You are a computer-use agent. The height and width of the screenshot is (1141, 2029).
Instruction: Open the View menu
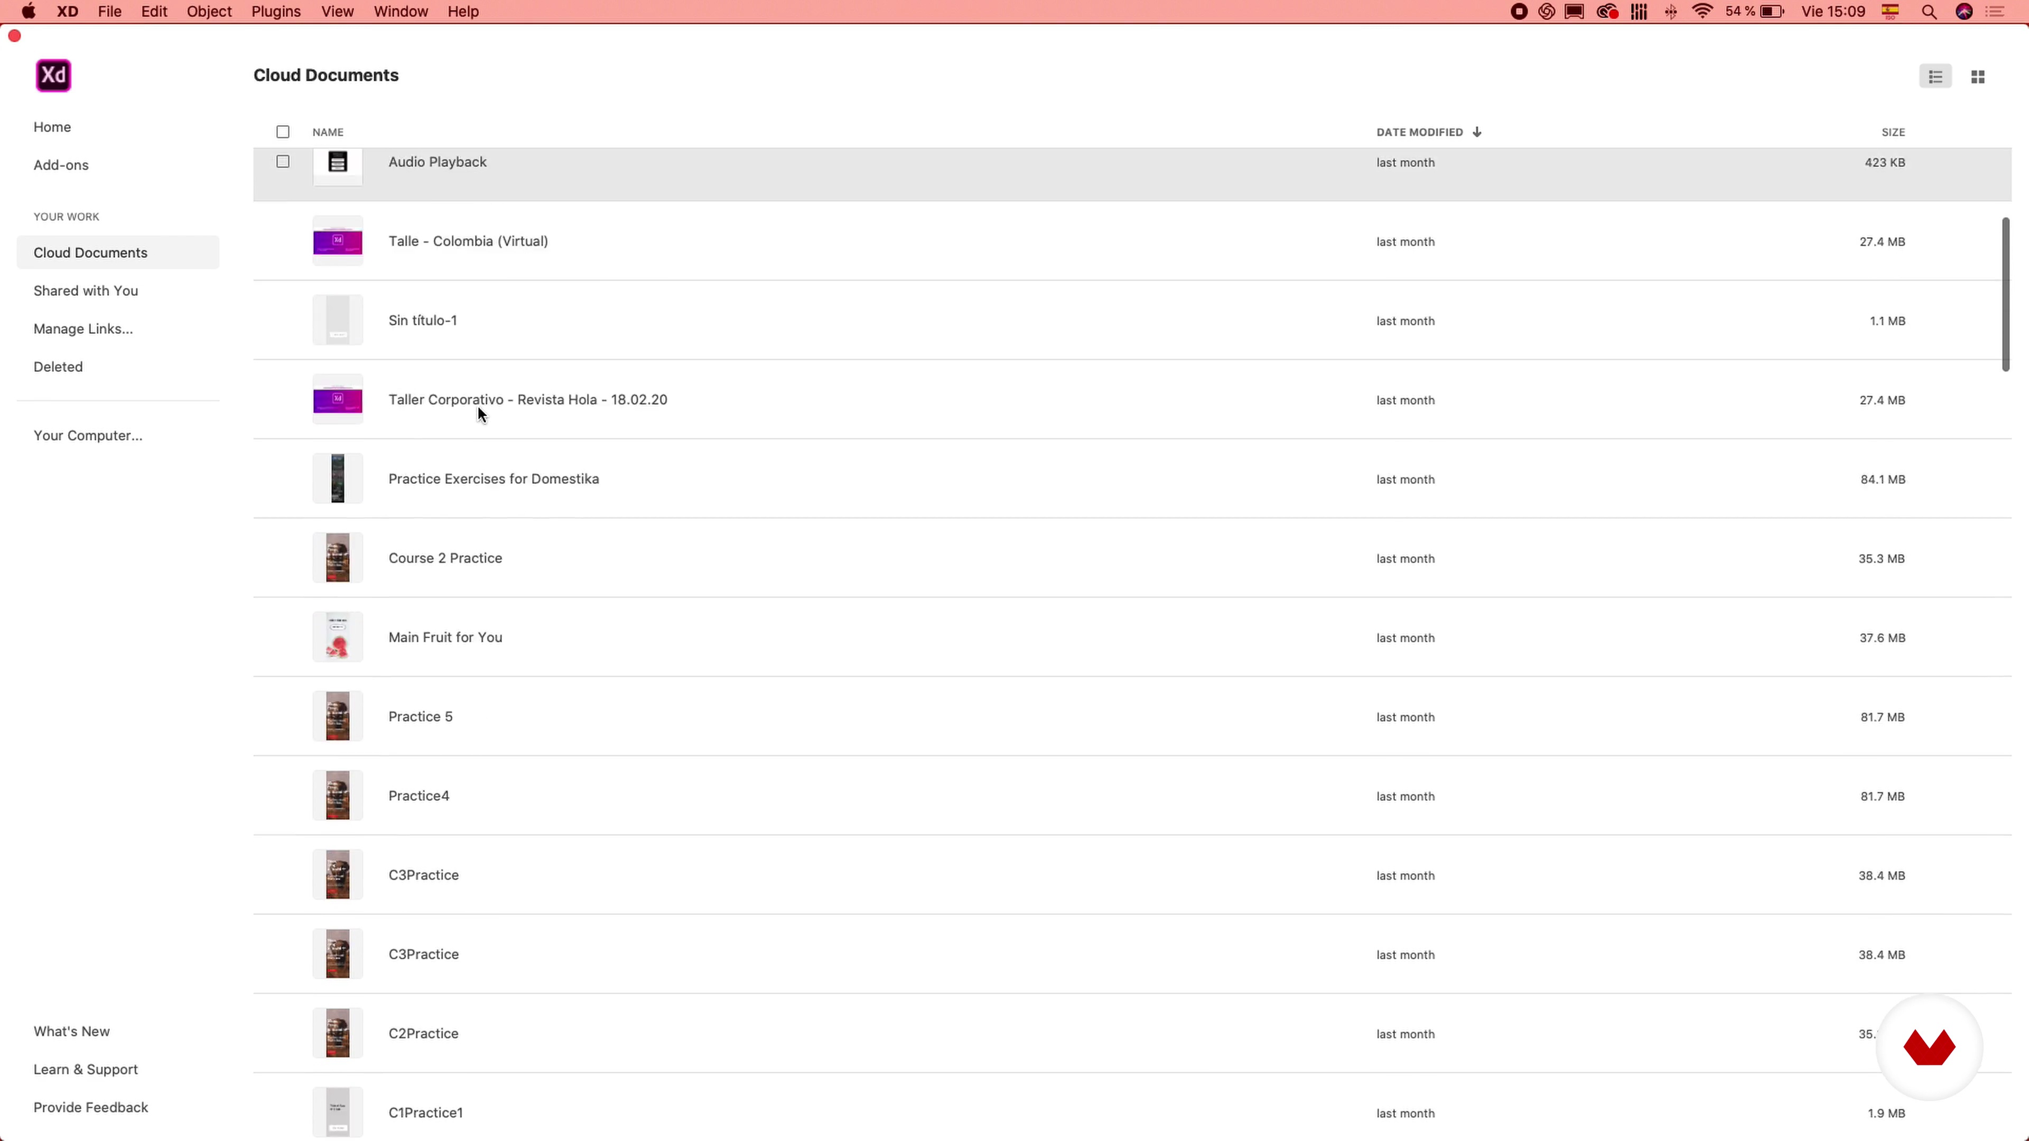click(x=337, y=11)
